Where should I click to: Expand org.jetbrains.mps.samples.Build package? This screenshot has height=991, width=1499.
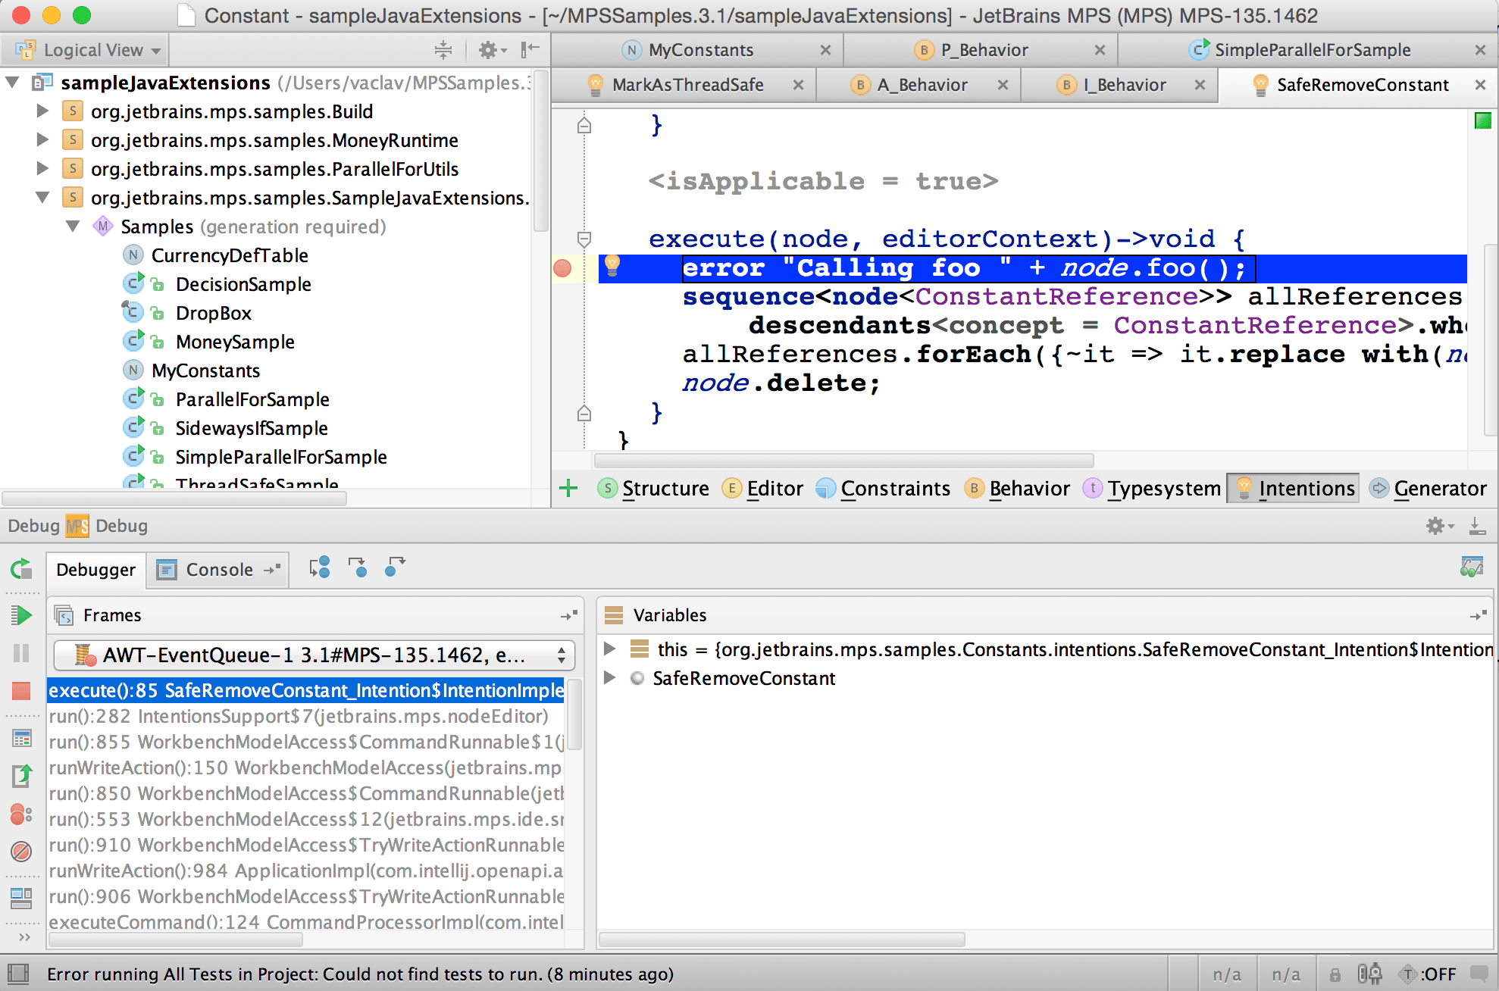[x=42, y=111]
